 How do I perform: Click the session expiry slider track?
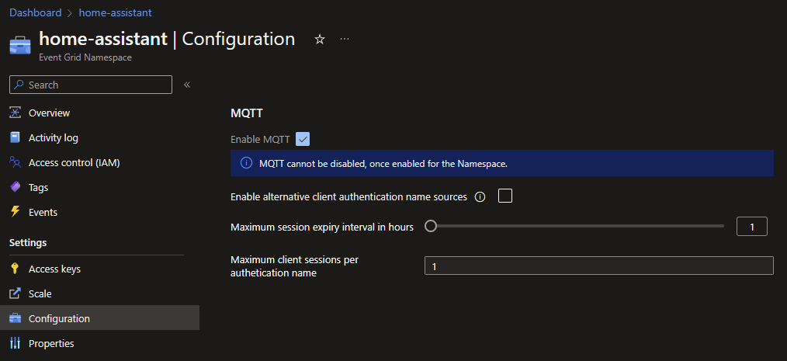pos(574,227)
